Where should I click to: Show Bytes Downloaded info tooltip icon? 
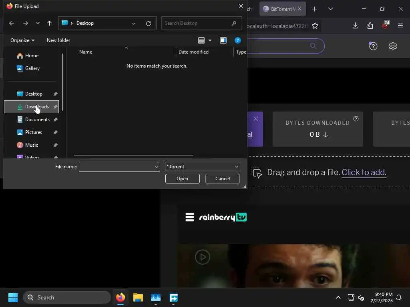click(x=356, y=119)
